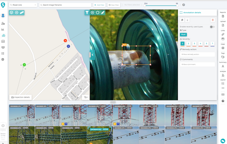Click the copy annotation icon in Annotation details
Viewport: 227px width, 144px height.
click(x=182, y=20)
